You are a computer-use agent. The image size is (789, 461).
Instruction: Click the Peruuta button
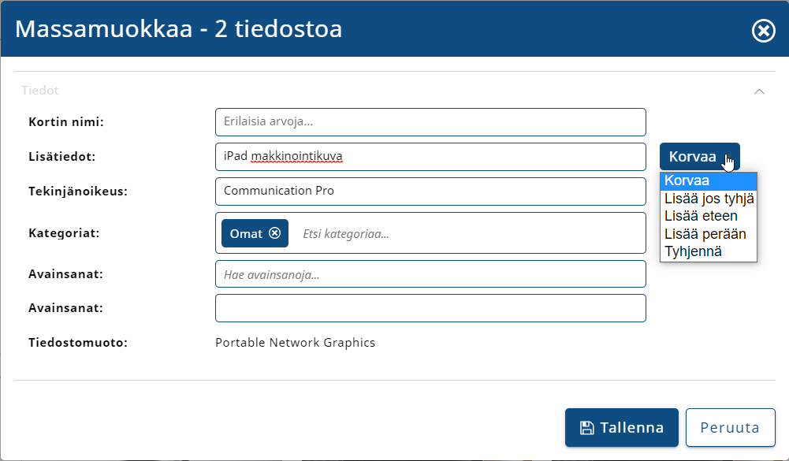coord(729,428)
